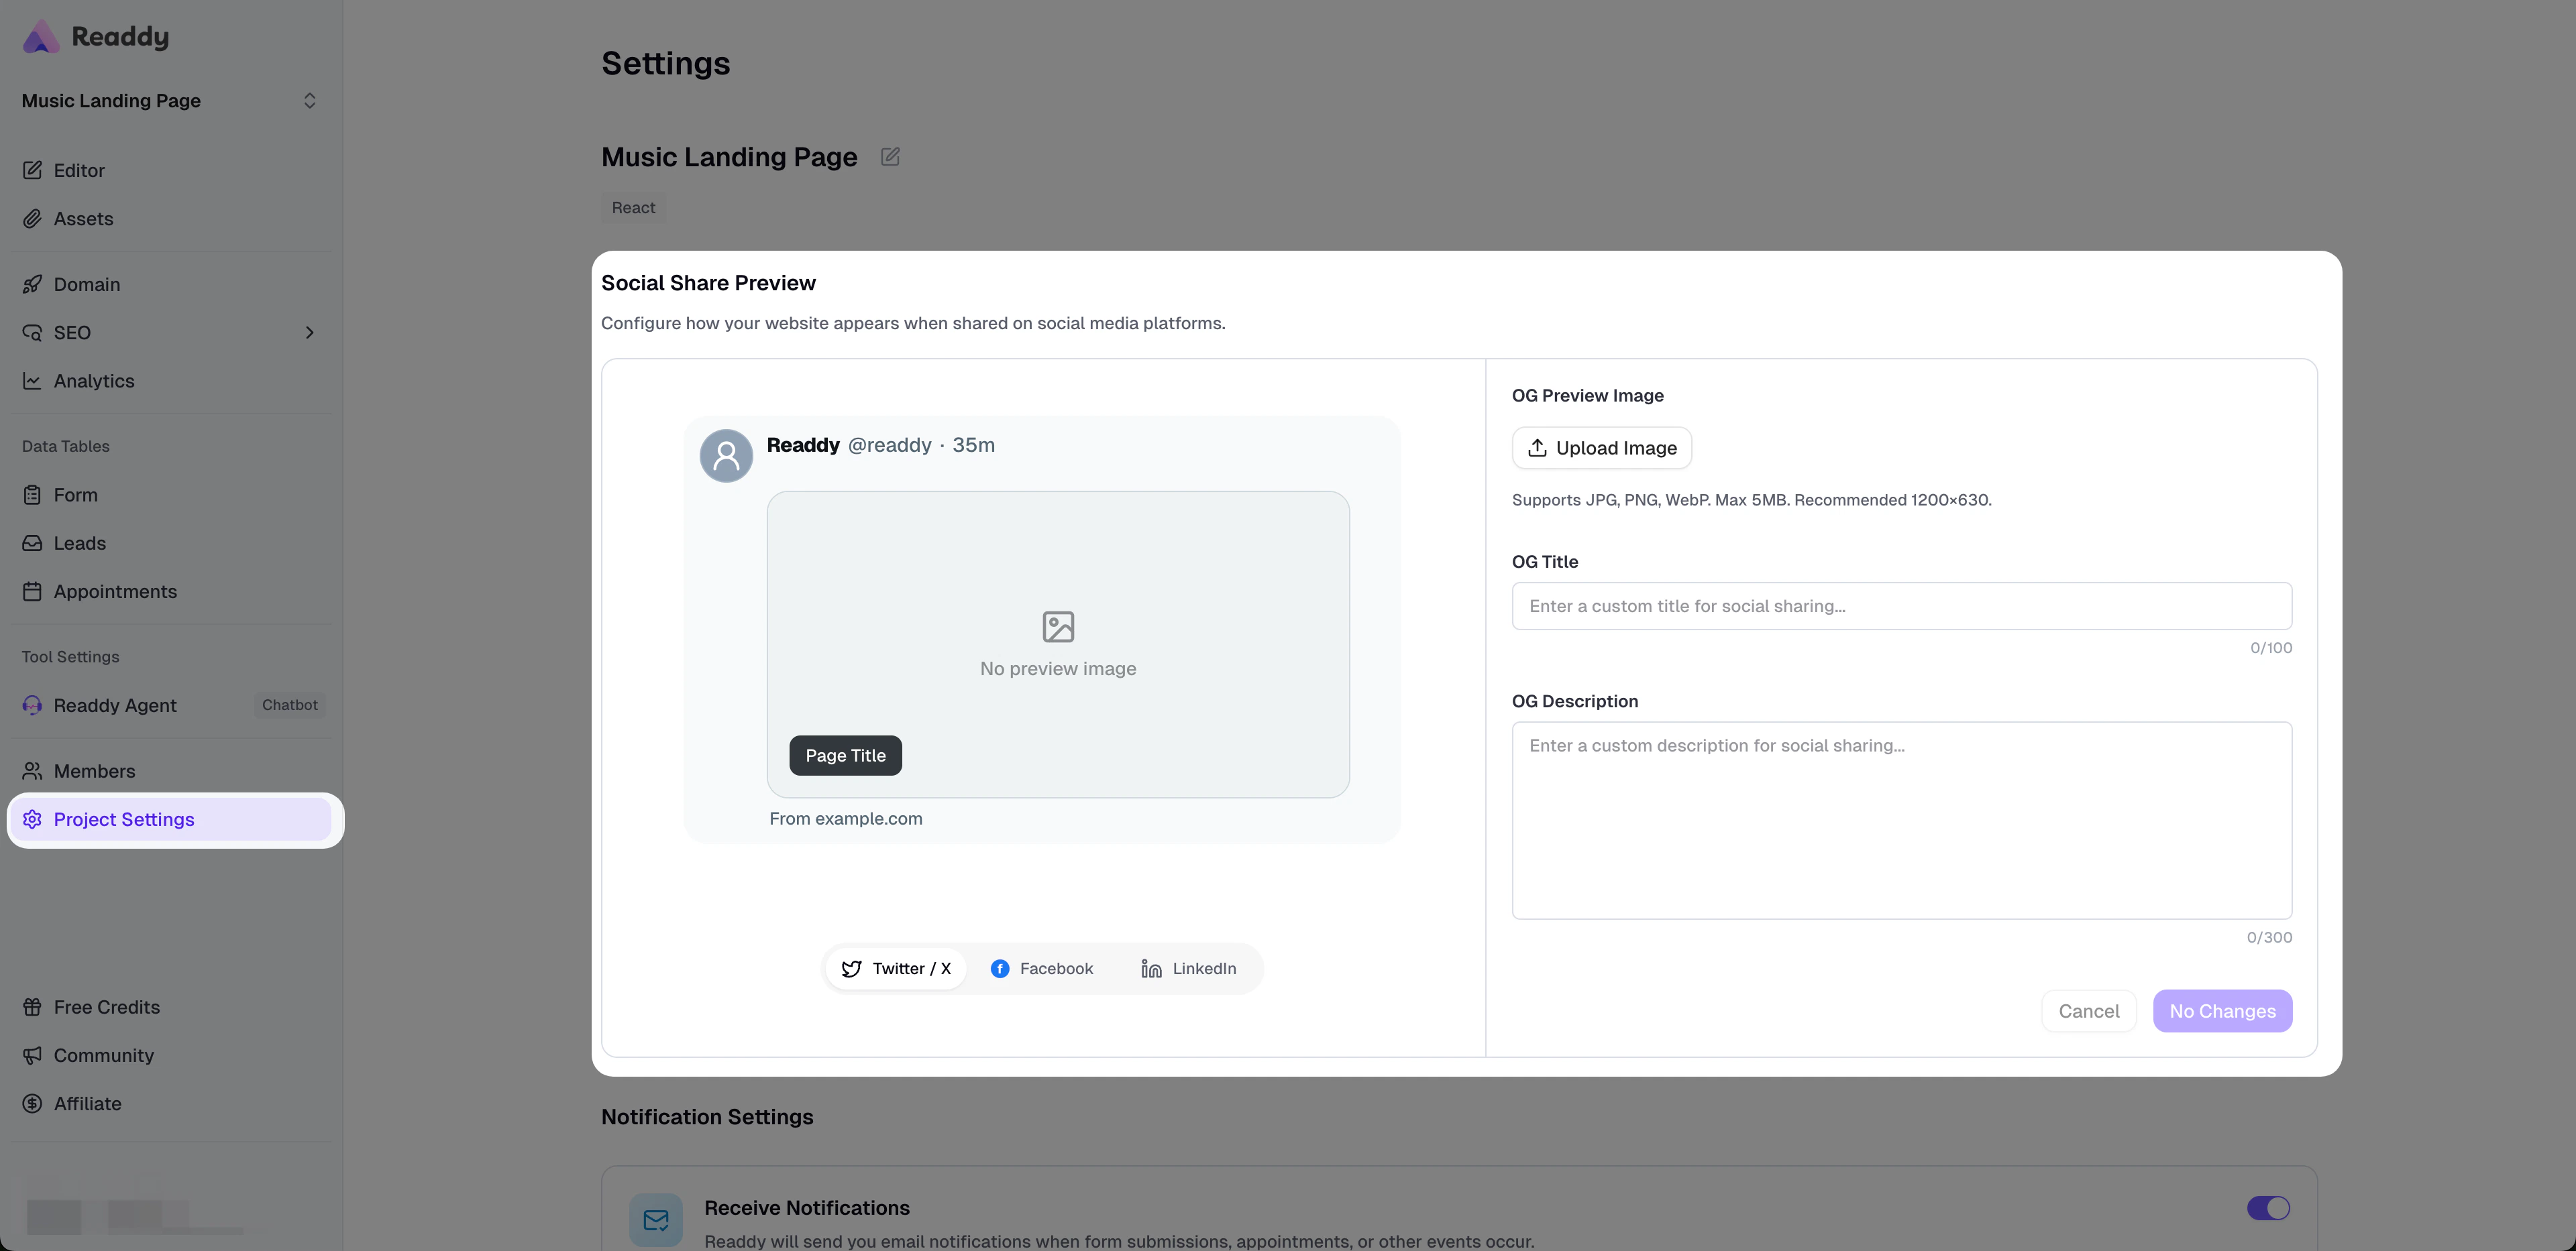Click the Appointments calendar icon
2576x1251 pixels.
click(32, 591)
